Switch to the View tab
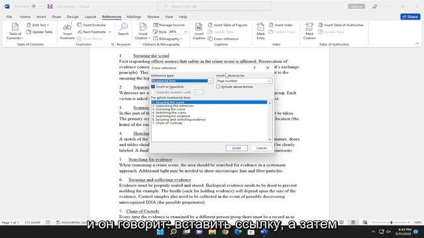The height and width of the screenshot is (238, 424). [169, 17]
